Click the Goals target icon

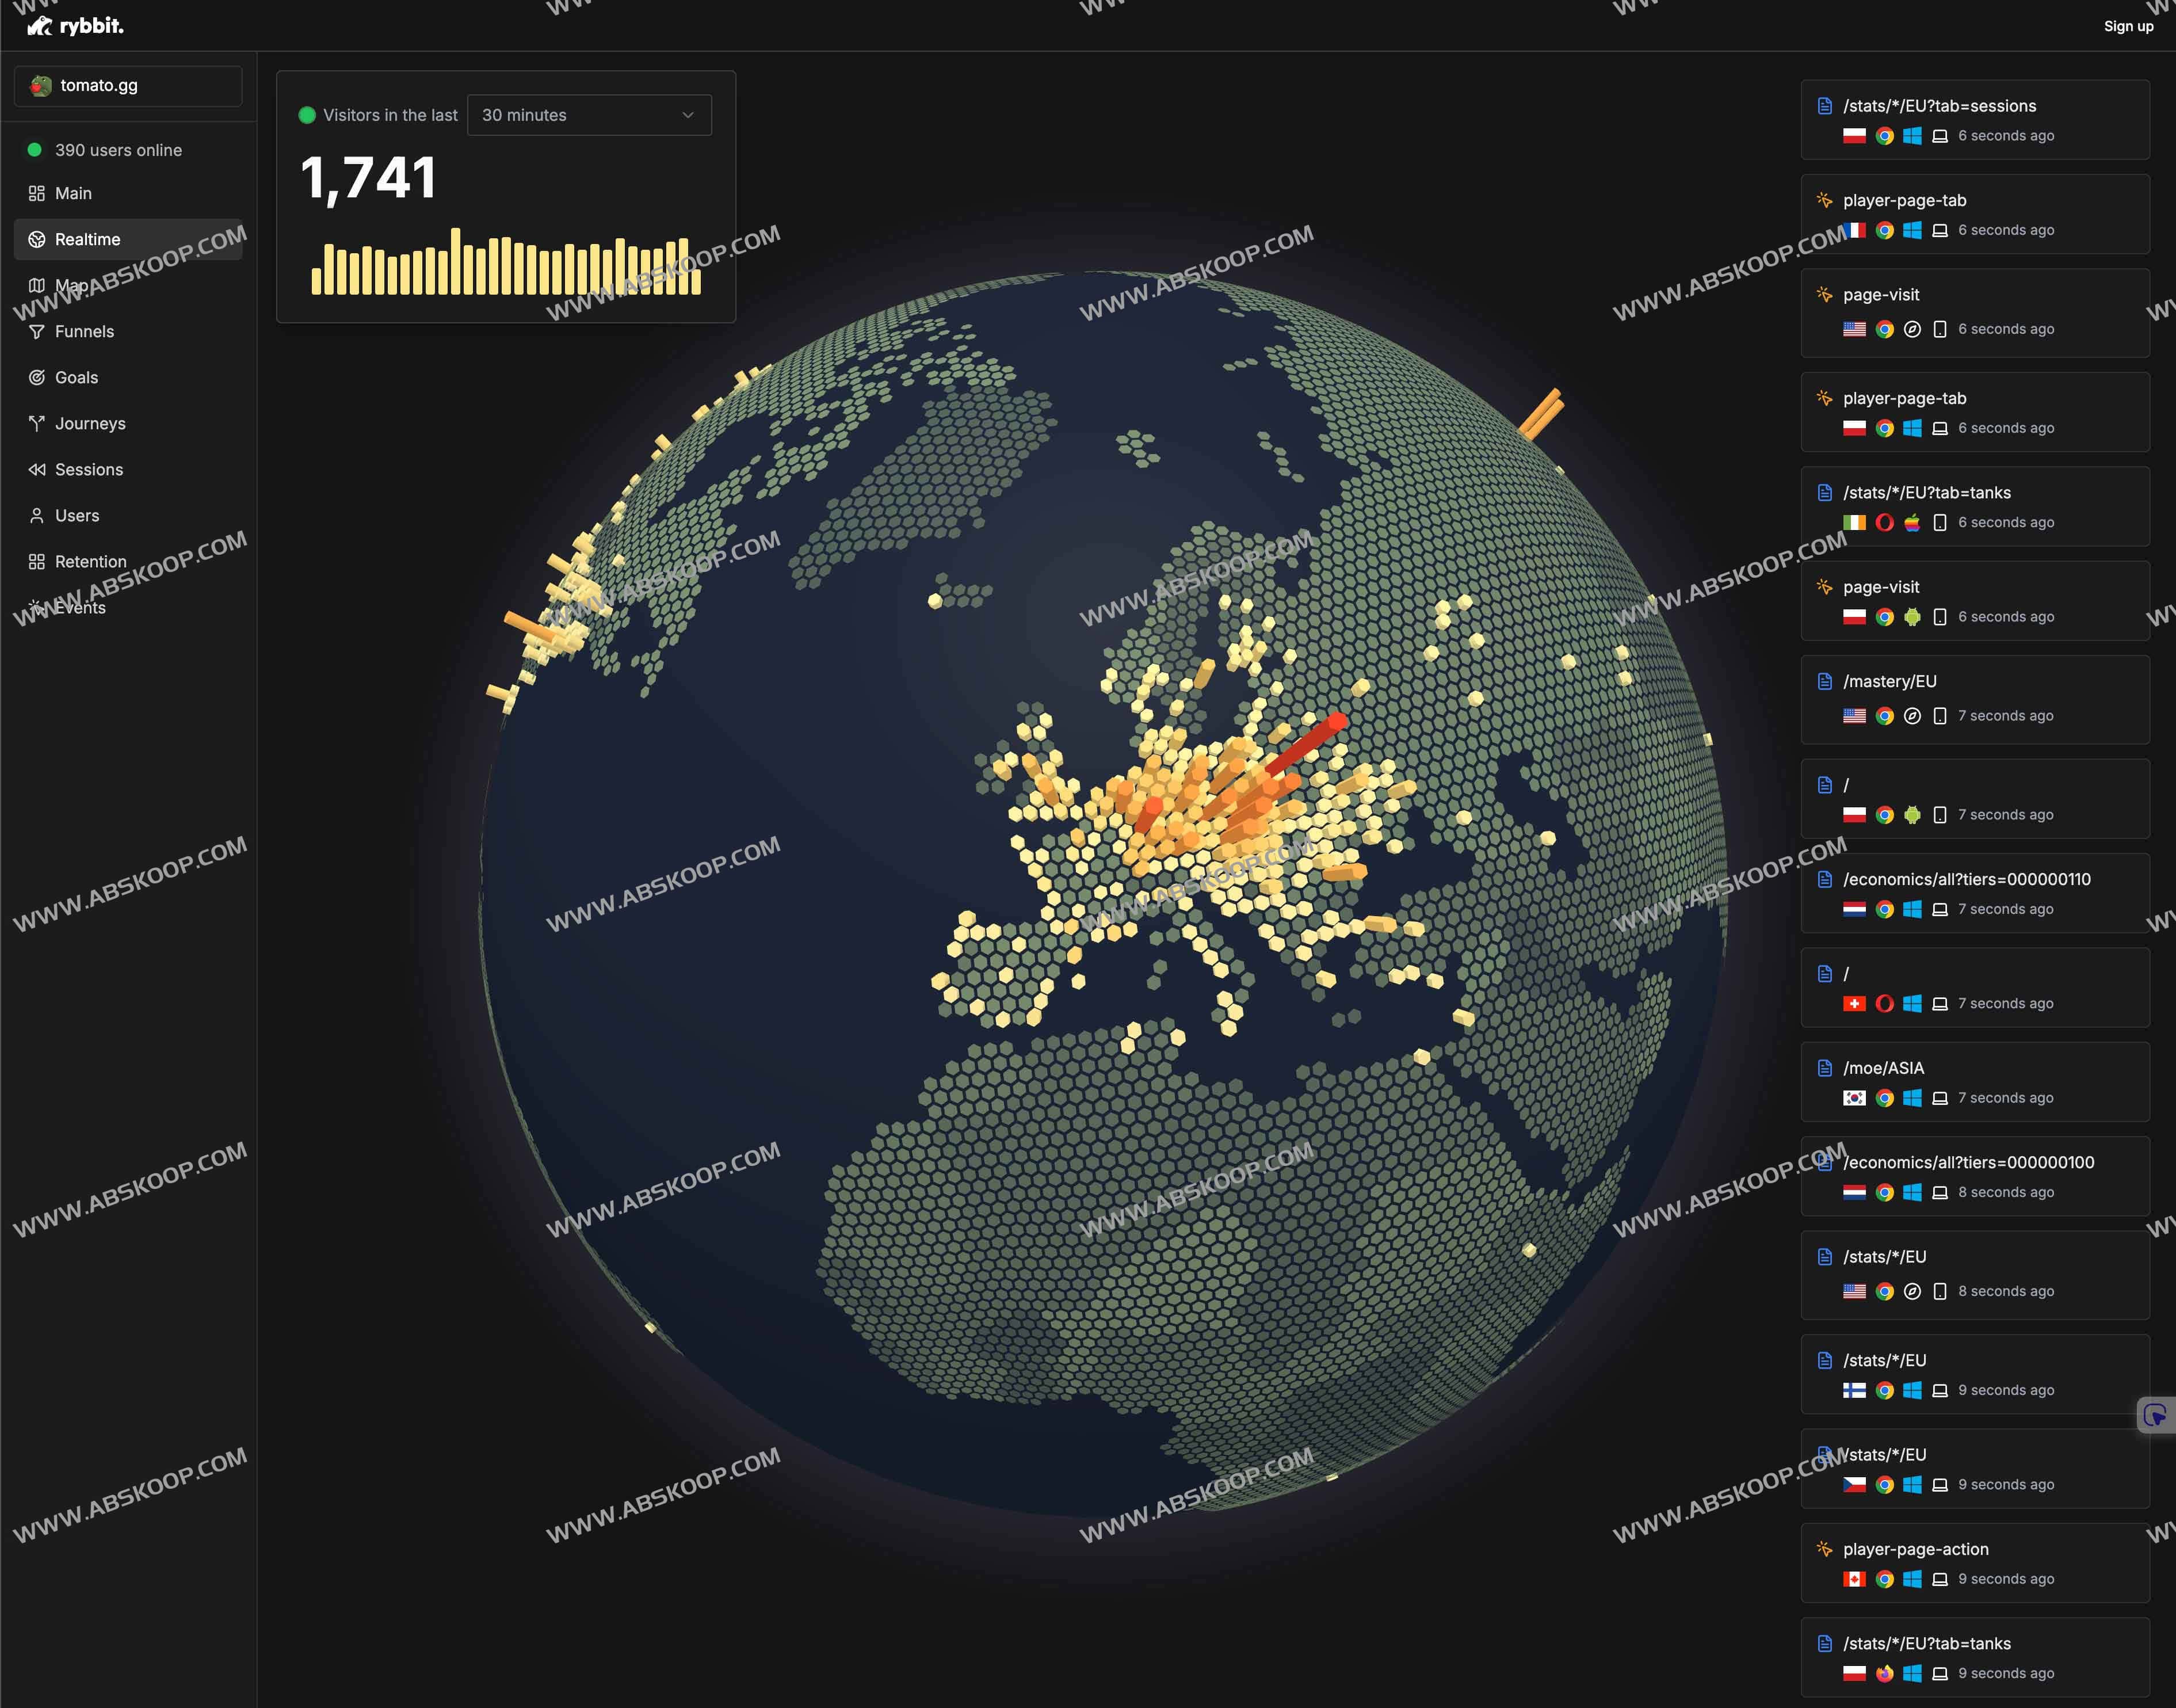click(37, 378)
